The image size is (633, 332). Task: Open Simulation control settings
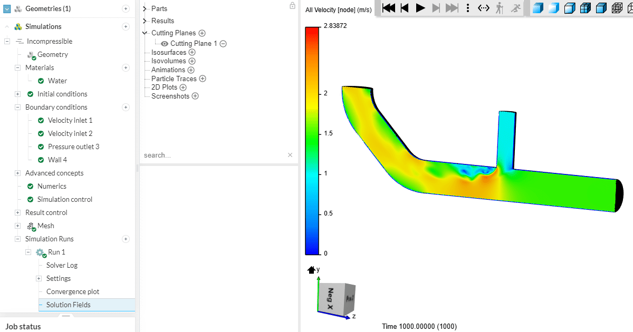(x=64, y=199)
